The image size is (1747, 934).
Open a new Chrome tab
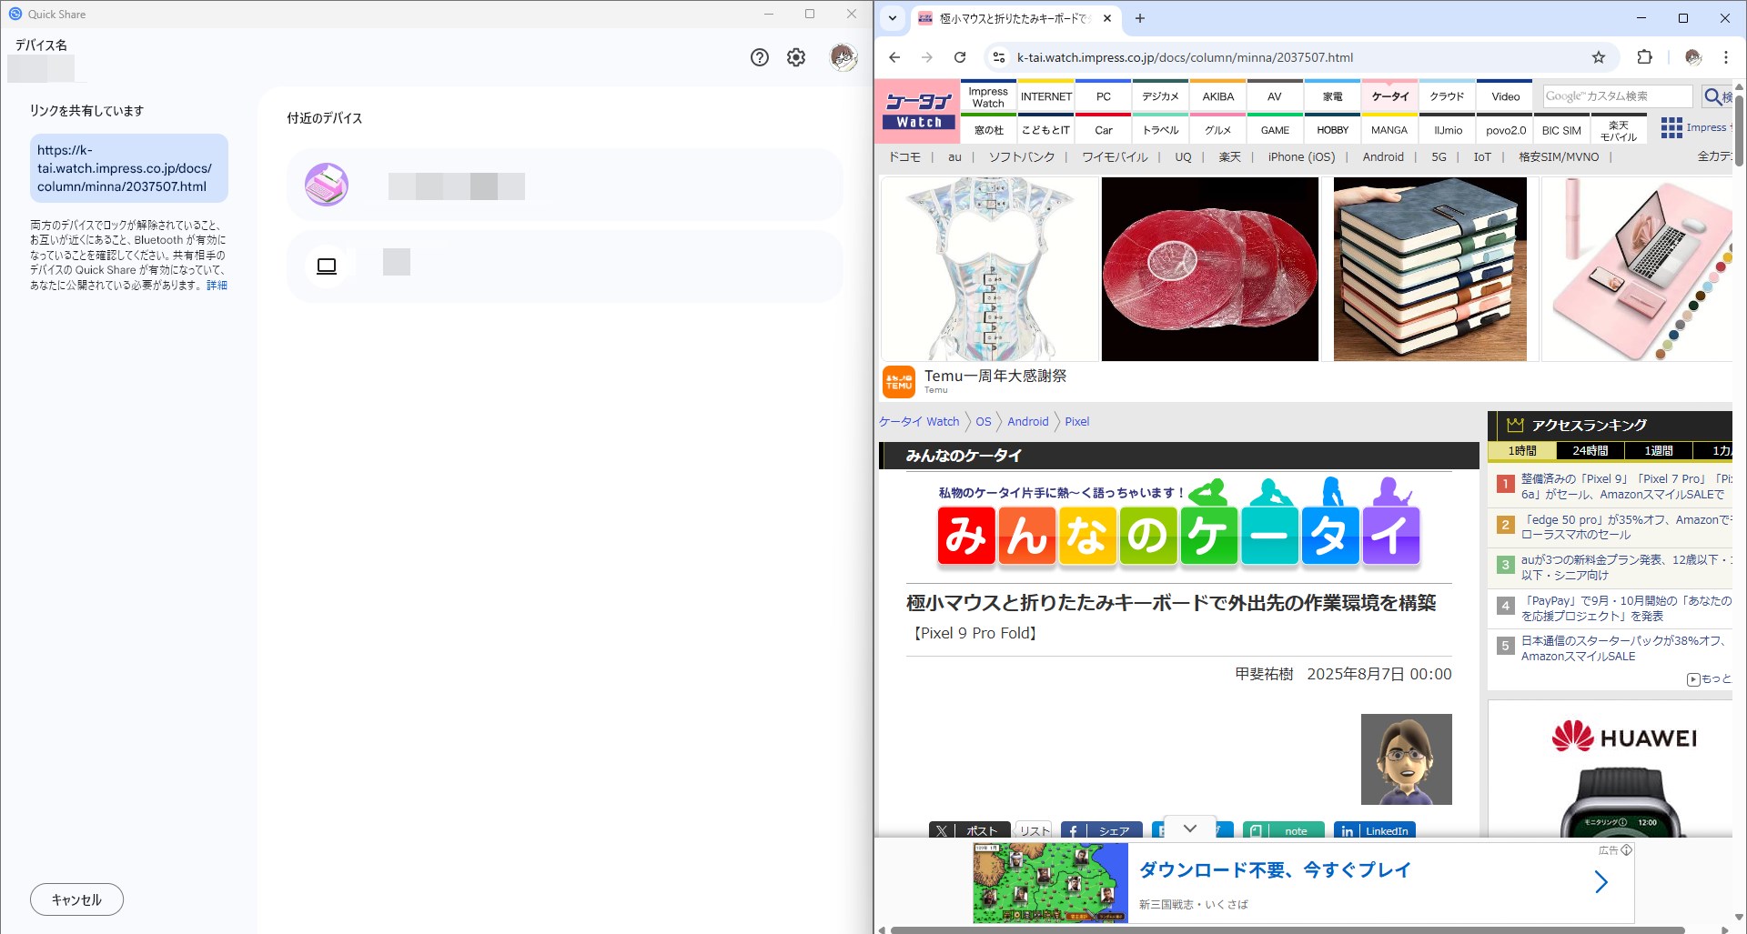(1140, 18)
